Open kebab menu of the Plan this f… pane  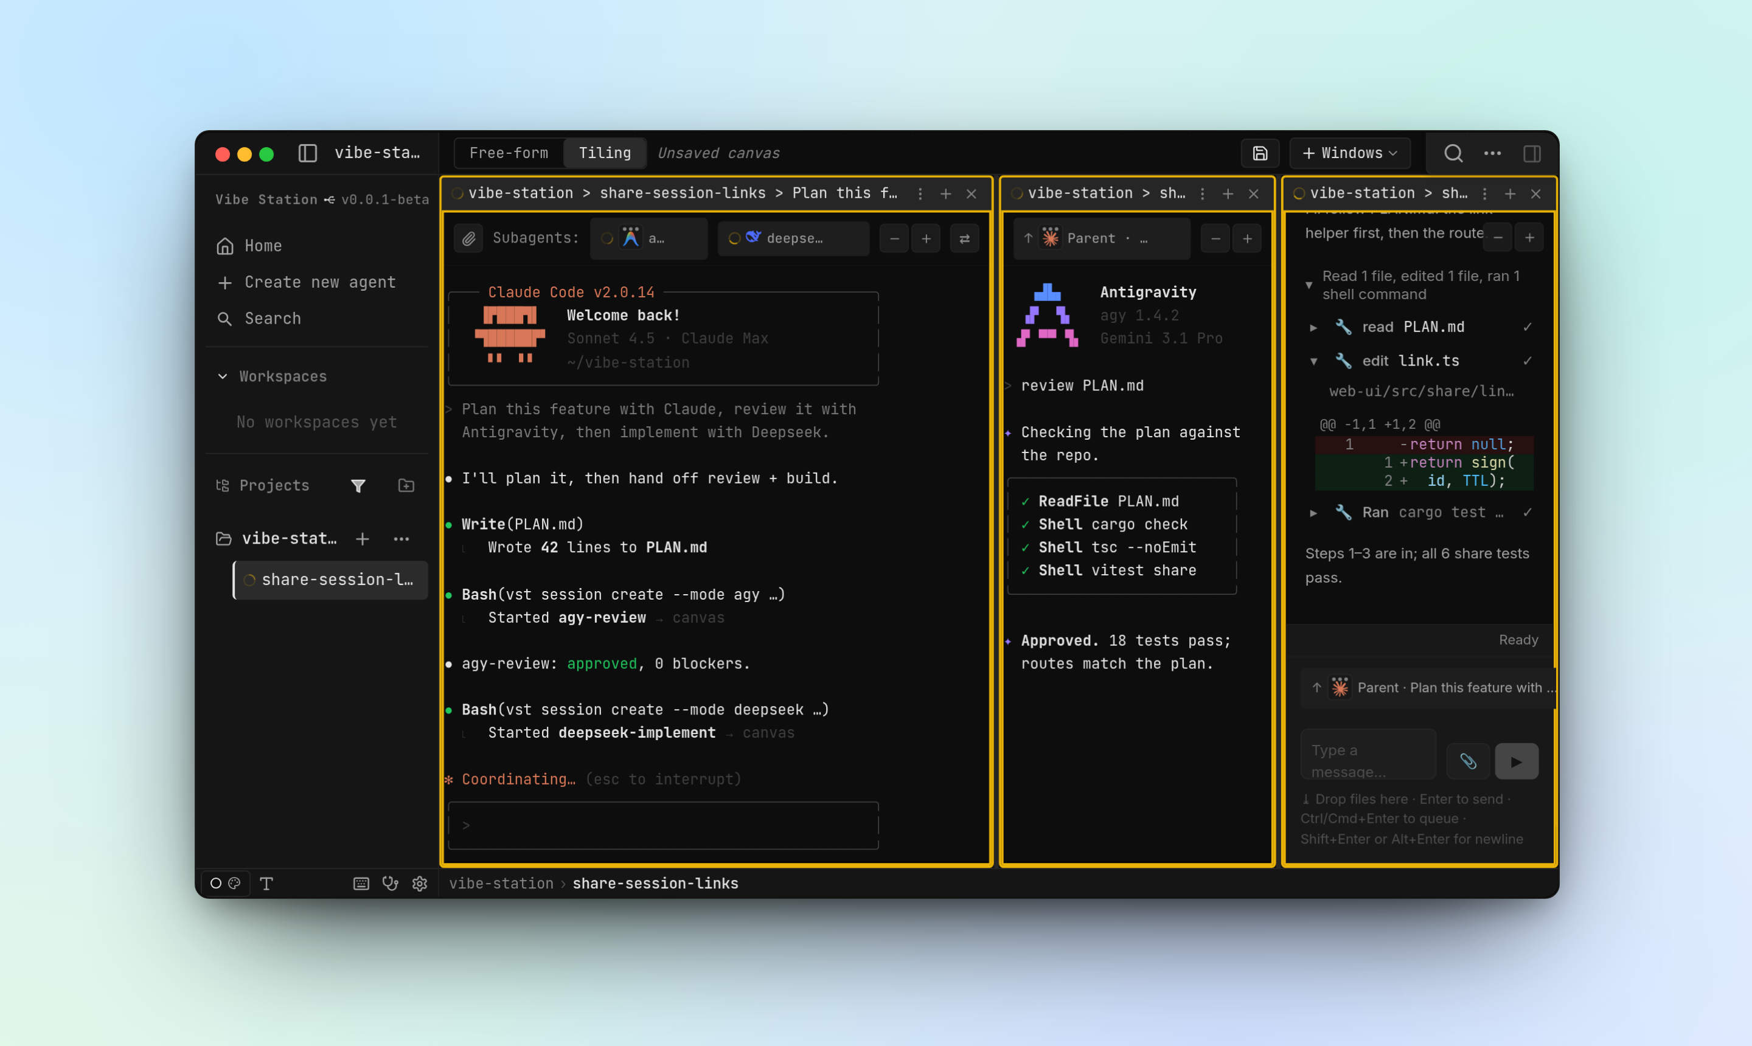[x=919, y=194]
